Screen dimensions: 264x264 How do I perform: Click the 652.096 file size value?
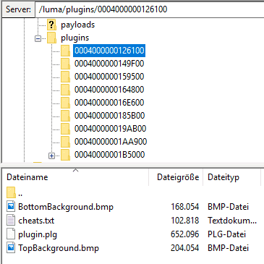185,234
